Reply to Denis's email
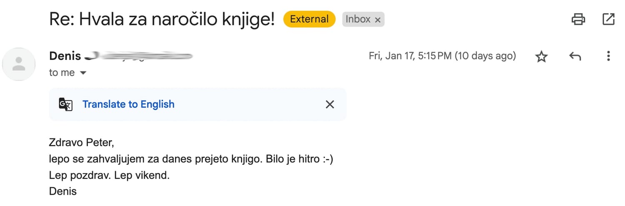 [x=575, y=56]
